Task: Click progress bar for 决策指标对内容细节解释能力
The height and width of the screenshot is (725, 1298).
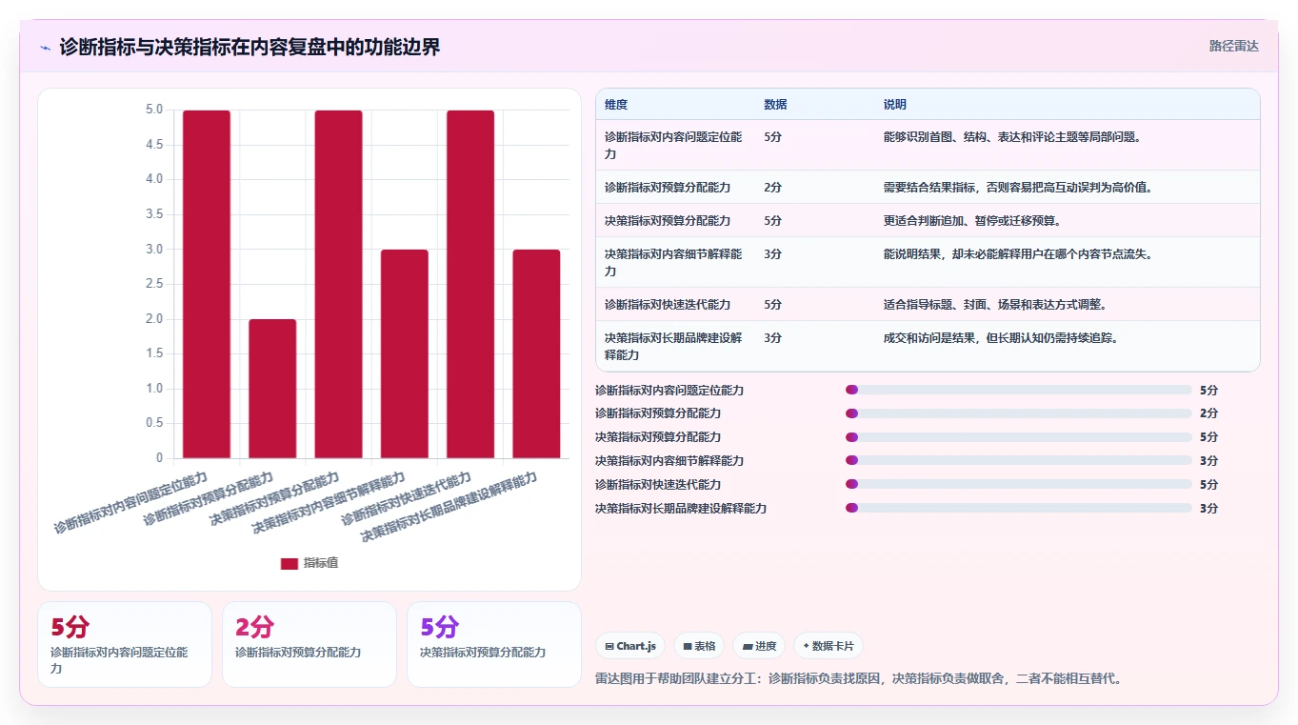Action: pos(1019,461)
